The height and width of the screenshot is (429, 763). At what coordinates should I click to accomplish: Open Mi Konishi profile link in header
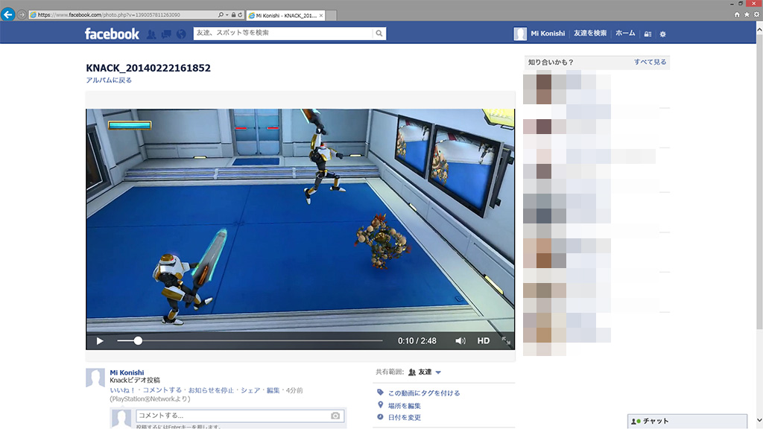point(548,34)
